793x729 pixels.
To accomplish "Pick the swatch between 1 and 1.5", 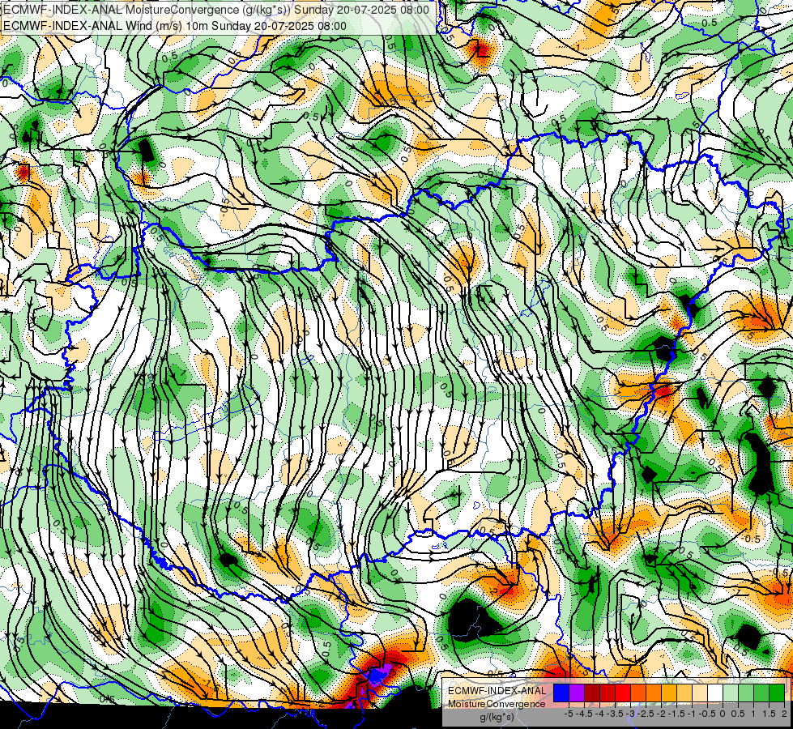I will 761,693.
